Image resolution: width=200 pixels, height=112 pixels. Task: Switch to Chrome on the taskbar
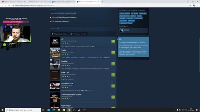[x=69, y=110]
